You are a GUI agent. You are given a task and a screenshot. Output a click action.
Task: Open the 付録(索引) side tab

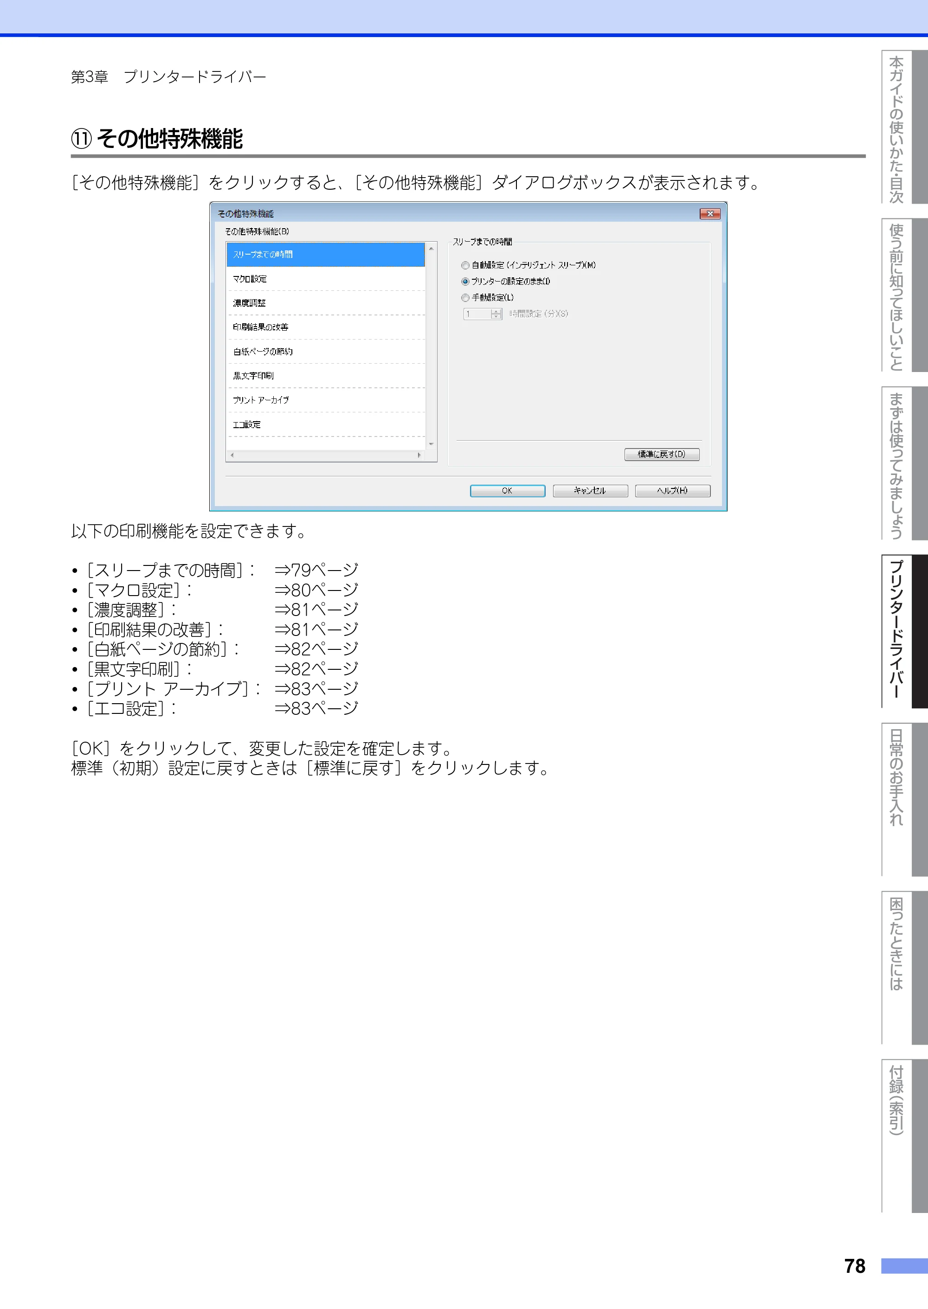[905, 1136]
